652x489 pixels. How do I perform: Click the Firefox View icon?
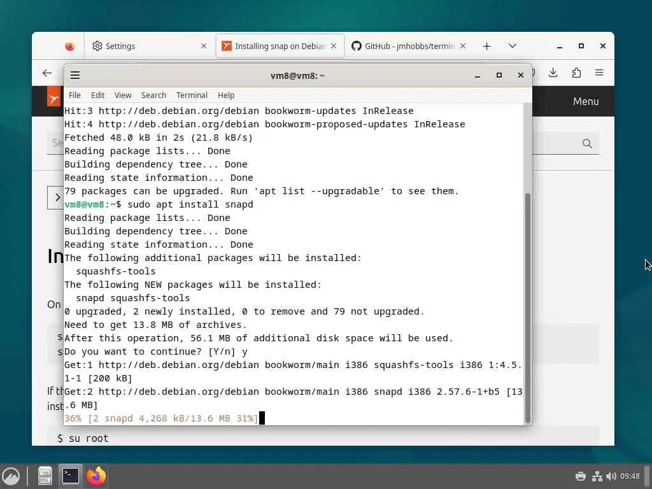[69, 46]
